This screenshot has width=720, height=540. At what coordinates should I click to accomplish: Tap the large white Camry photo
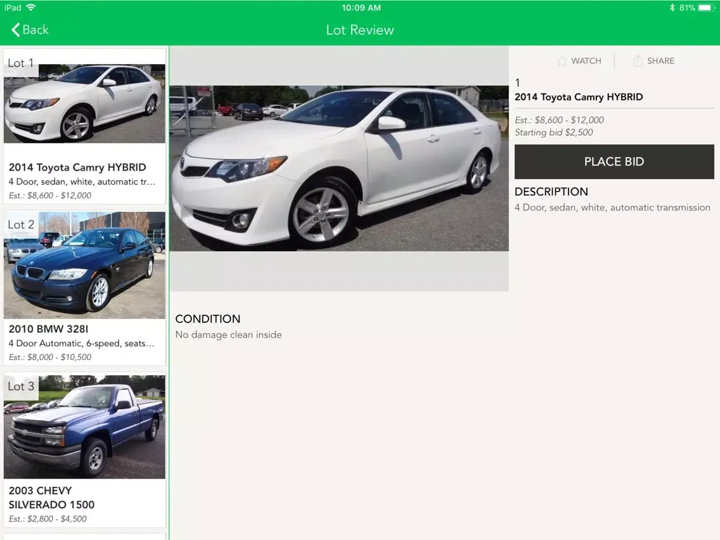coord(339,168)
